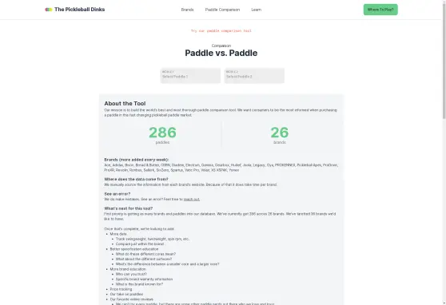Follow the 'Try our paddle comparison tool' link

[221, 30]
